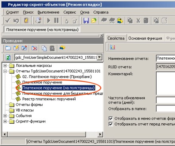Expand the Скрипт-функции tree node

pyautogui.click(x=5, y=121)
